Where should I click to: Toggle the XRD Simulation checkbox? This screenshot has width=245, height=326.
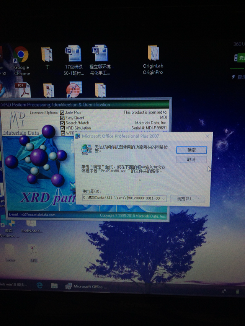click(x=63, y=128)
